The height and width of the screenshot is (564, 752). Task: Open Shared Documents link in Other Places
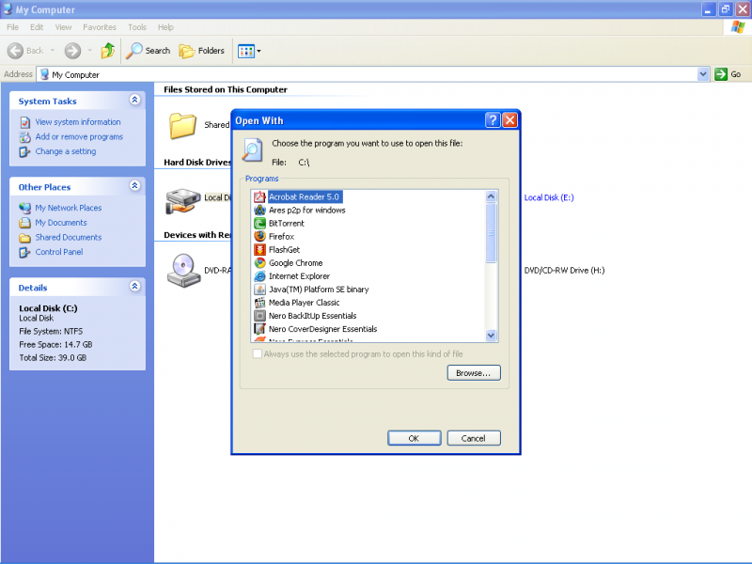68,238
